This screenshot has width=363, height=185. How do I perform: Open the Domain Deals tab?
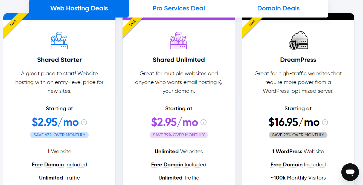pyautogui.click(x=278, y=8)
